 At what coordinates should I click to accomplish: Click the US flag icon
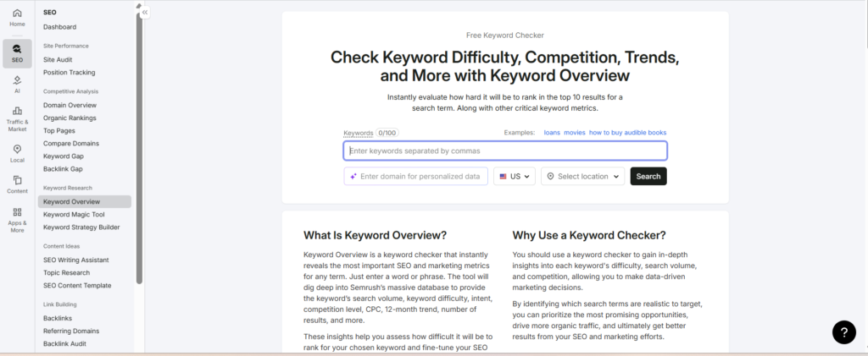[504, 177]
